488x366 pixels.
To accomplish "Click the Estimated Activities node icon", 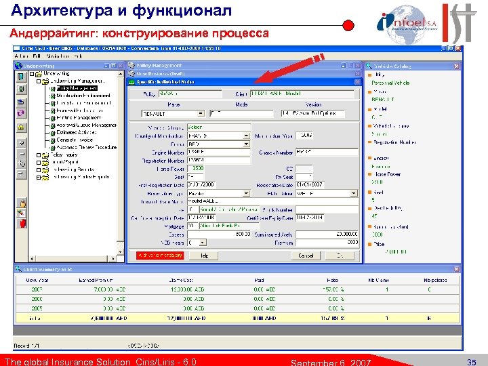I will tap(53, 133).
